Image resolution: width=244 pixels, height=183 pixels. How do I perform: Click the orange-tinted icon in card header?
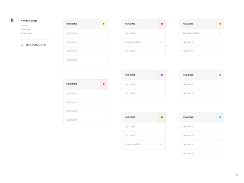point(220,24)
